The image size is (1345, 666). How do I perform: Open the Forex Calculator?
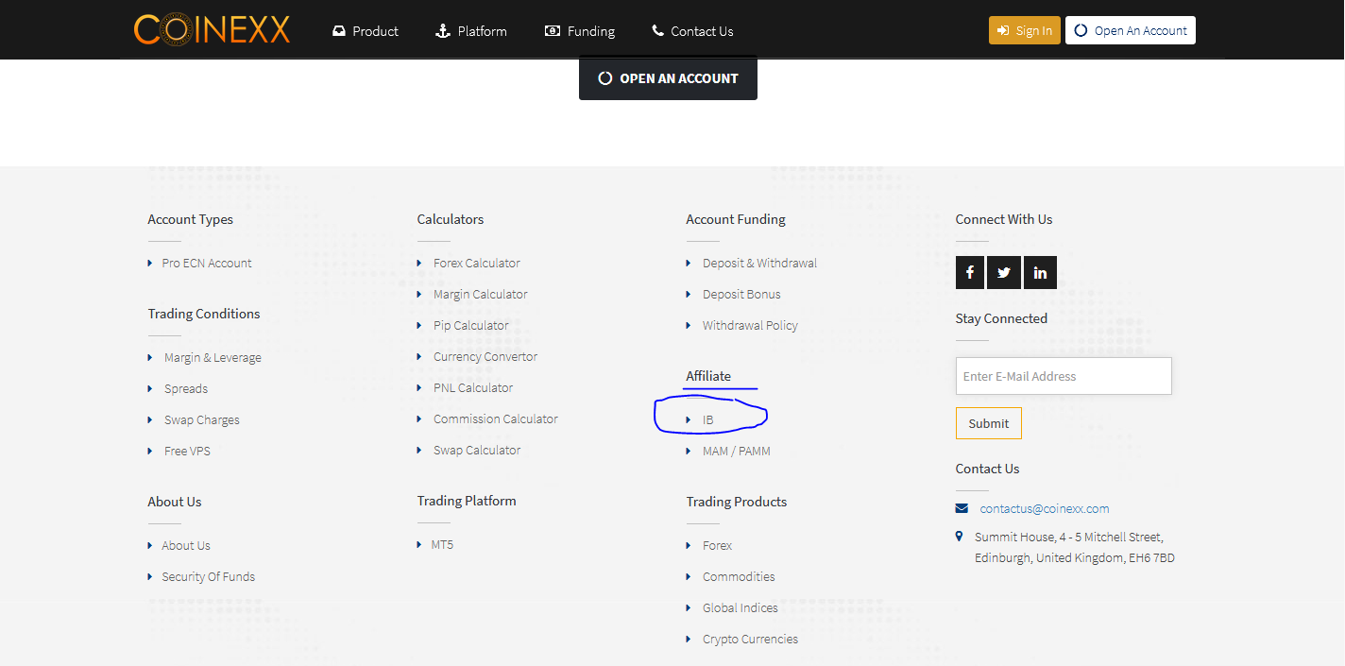pos(477,263)
